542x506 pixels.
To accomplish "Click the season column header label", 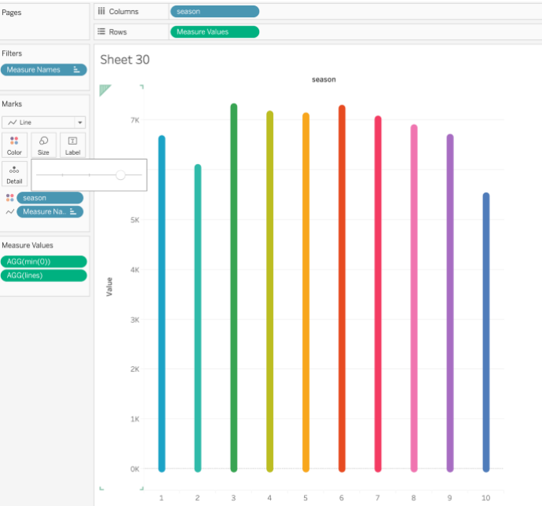I will tap(324, 79).
